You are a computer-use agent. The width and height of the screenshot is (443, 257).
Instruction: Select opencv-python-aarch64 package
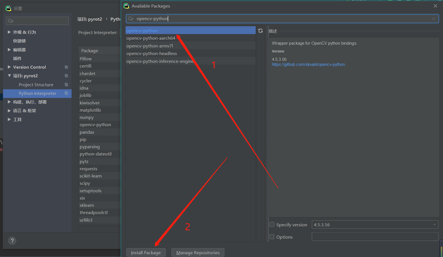(191, 38)
